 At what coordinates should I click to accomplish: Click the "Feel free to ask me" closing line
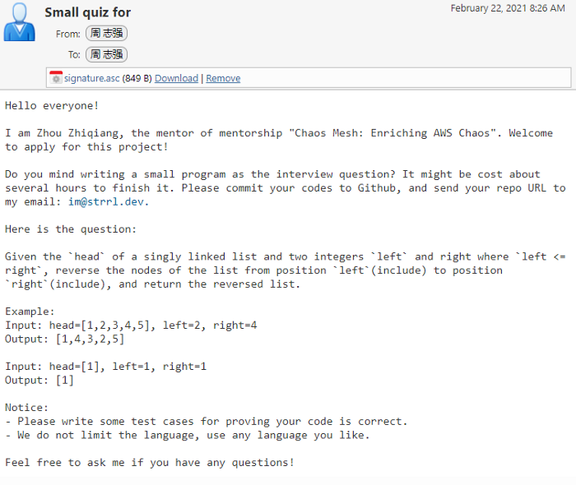149,463
